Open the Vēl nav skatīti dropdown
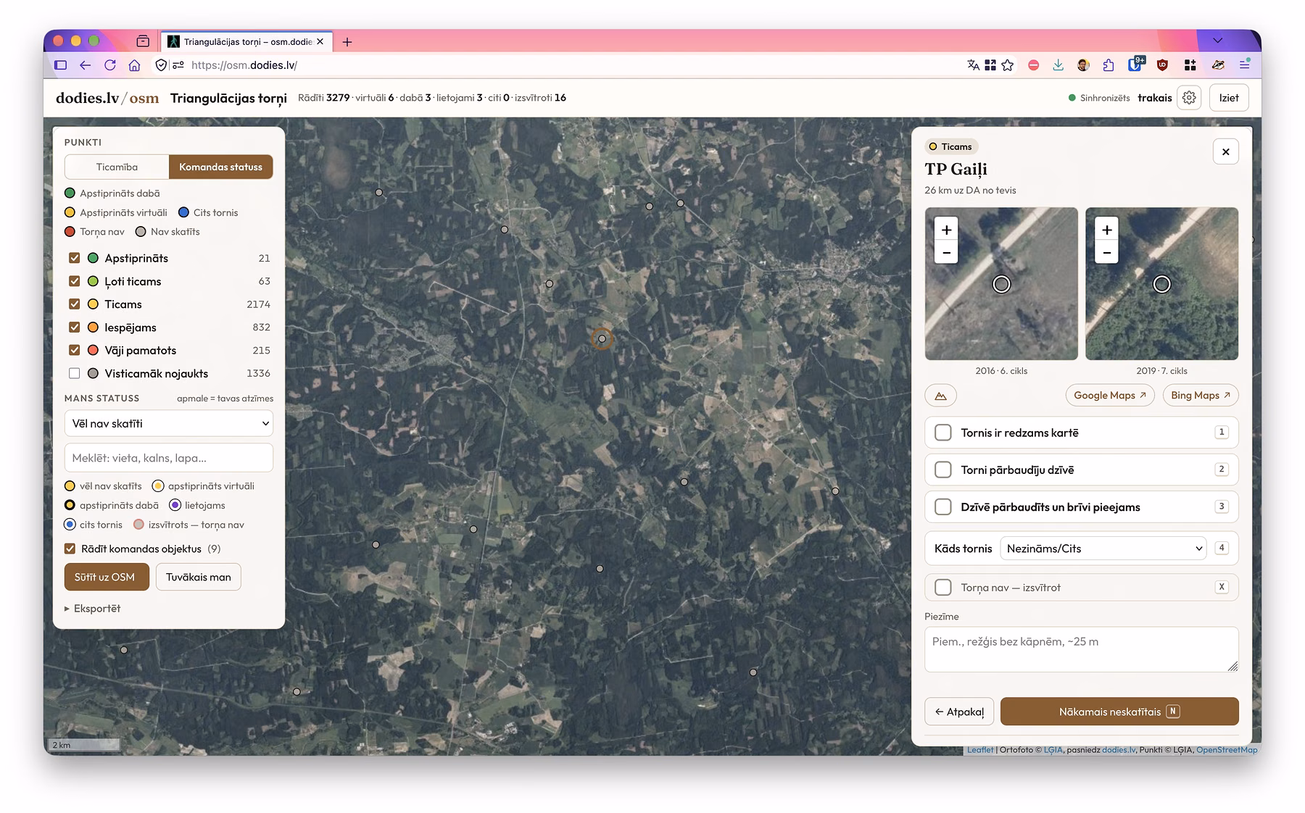 (169, 423)
